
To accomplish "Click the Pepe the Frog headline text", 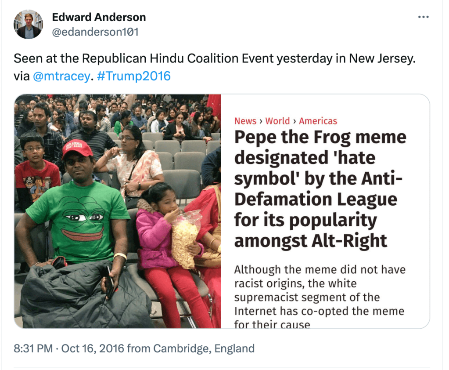I will tap(320, 189).
